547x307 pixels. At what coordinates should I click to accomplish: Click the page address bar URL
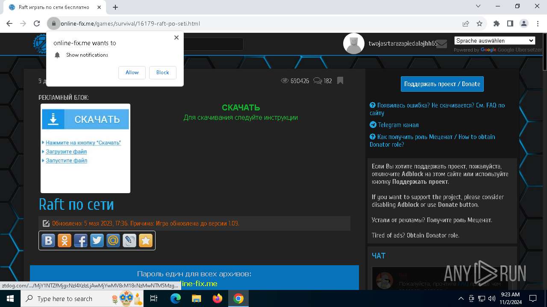[130, 23]
